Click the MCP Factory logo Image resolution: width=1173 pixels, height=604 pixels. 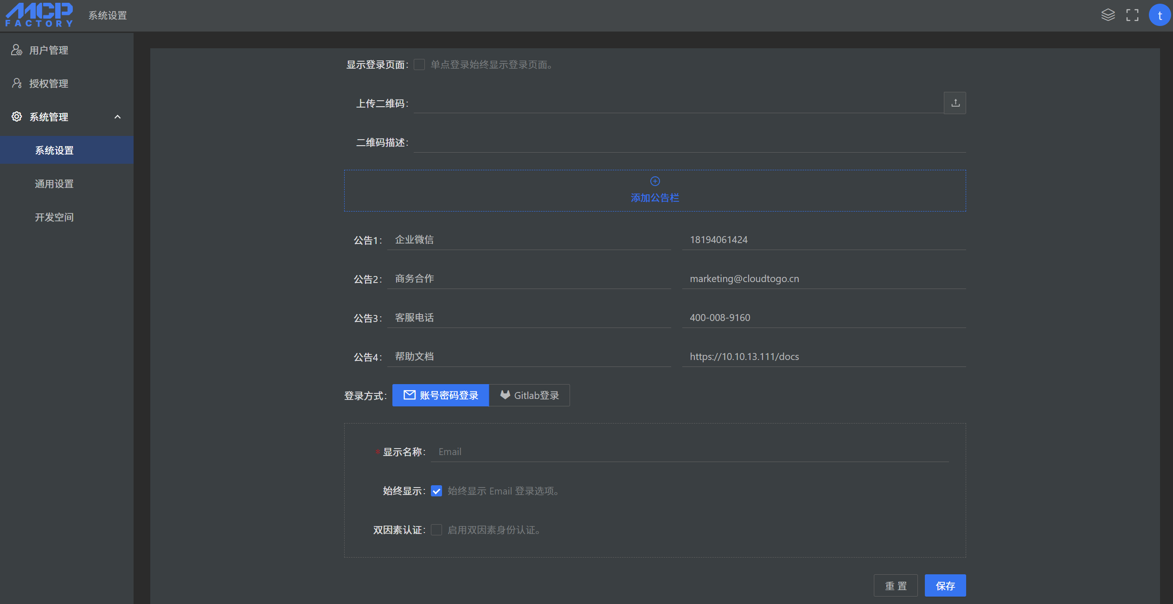39,15
